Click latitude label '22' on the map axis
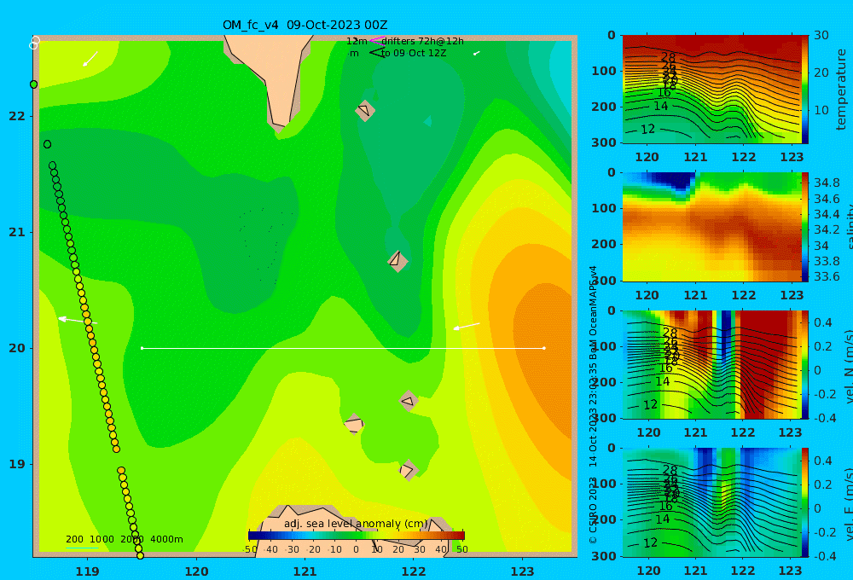Screen dimensions: 853x580 [17, 116]
